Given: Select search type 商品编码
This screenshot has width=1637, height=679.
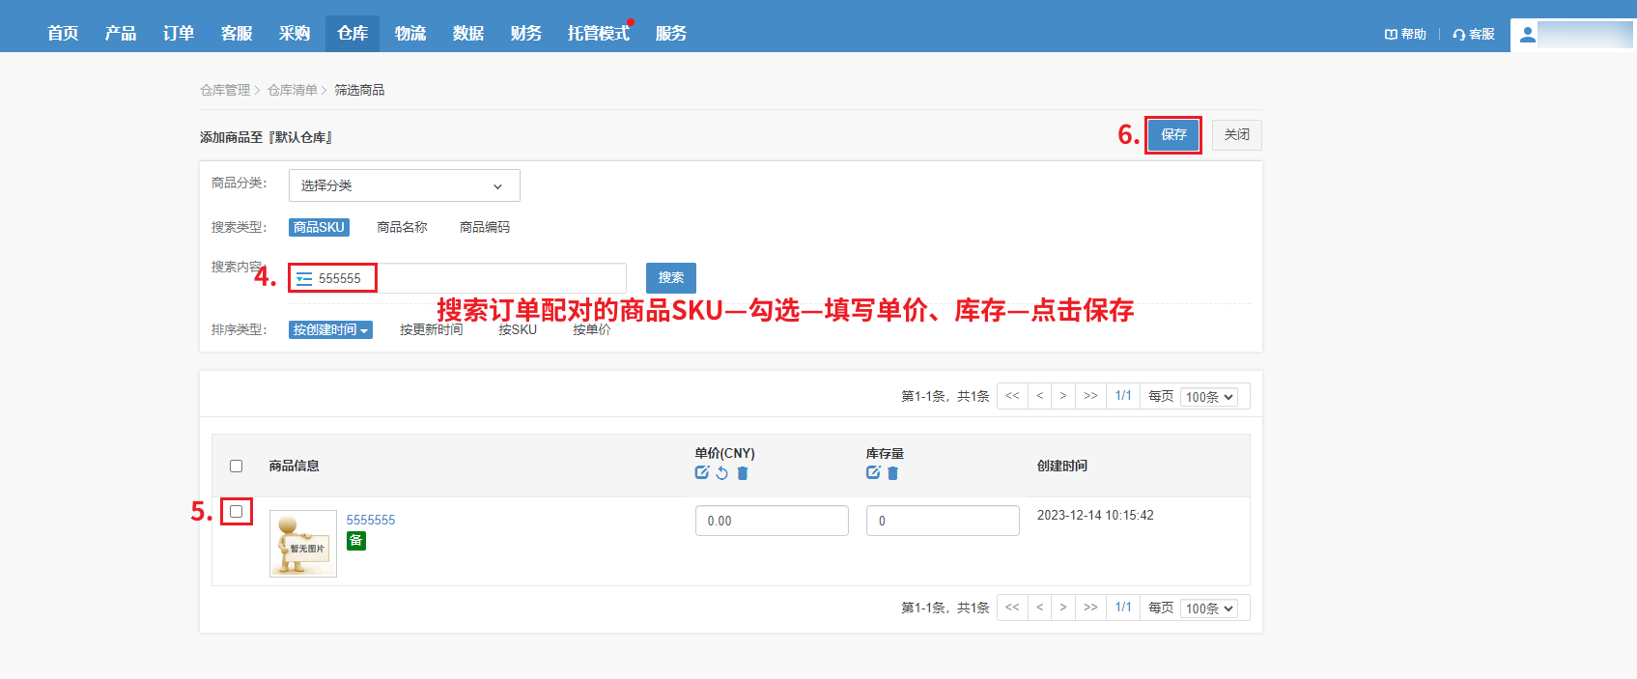Looking at the screenshot, I should (485, 227).
